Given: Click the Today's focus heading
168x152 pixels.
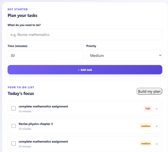Looking at the screenshot, I should 21,93.
